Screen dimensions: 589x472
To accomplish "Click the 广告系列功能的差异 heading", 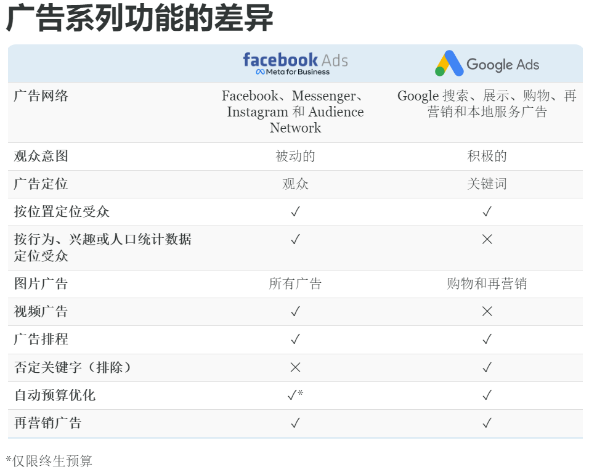I will tap(140, 18).
